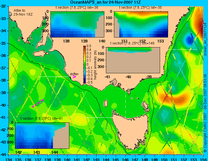The image size is (208, 161).
Task: Click the "ocean_an_20071124" vertical label
Action: pyautogui.click(x=205, y=39)
